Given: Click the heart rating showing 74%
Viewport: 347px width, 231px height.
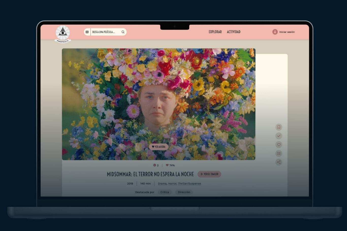Looking at the screenshot, I should pos(170,165).
